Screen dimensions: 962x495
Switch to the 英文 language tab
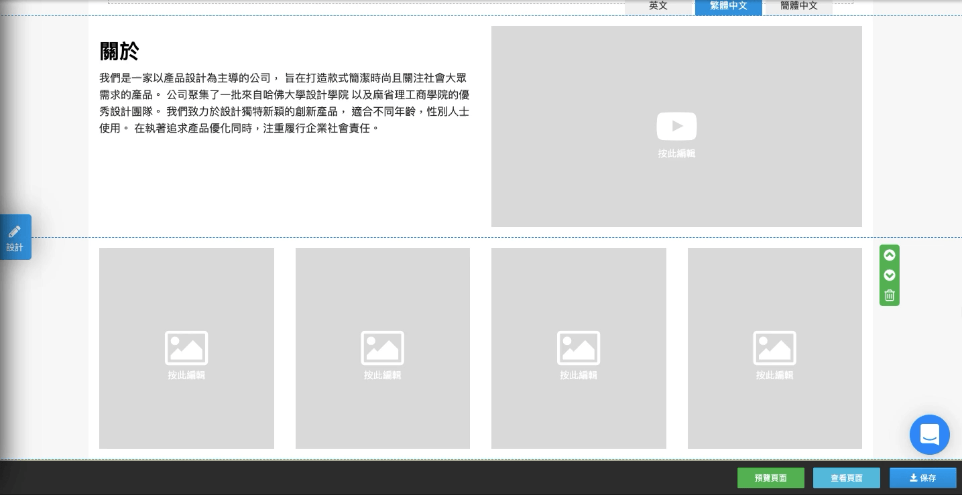[x=658, y=6]
